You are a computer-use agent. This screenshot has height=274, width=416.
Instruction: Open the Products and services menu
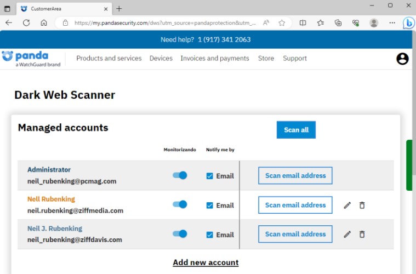click(109, 58)
